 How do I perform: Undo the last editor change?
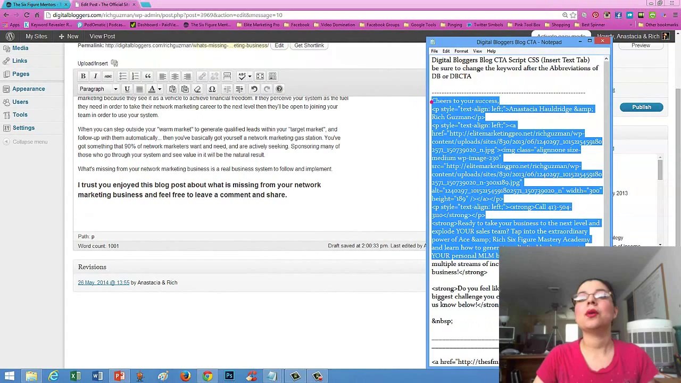pos(254,89)
